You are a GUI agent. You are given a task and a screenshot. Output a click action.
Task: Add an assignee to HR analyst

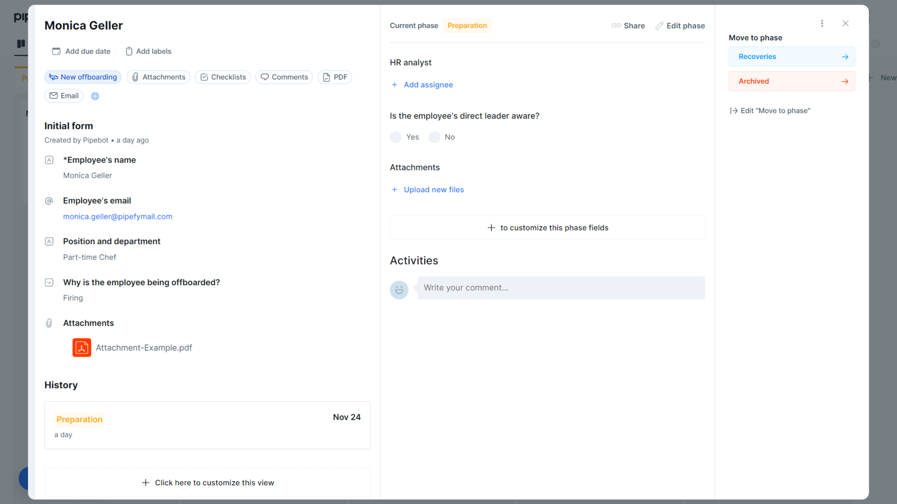pyautogui.click(x=422, y=84)
